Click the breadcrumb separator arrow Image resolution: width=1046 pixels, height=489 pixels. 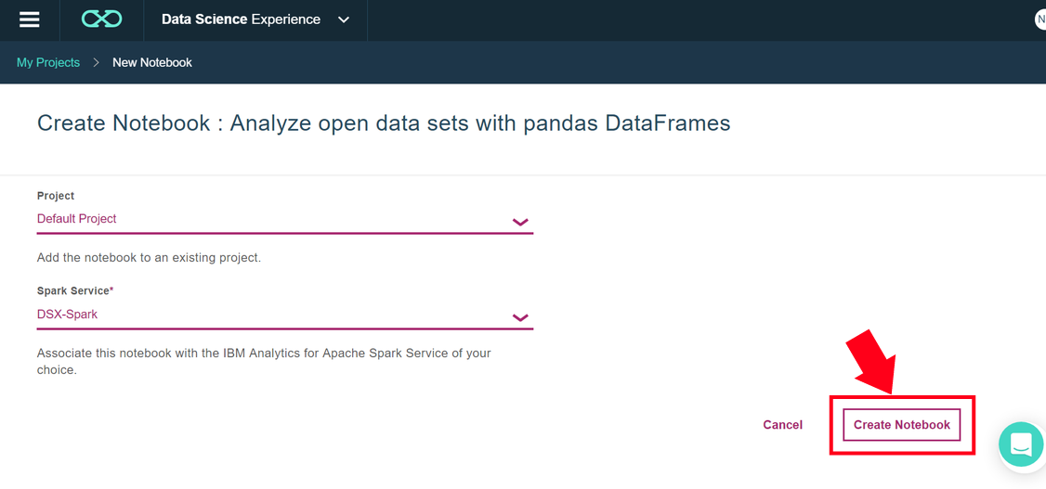[x=96, y=62]
